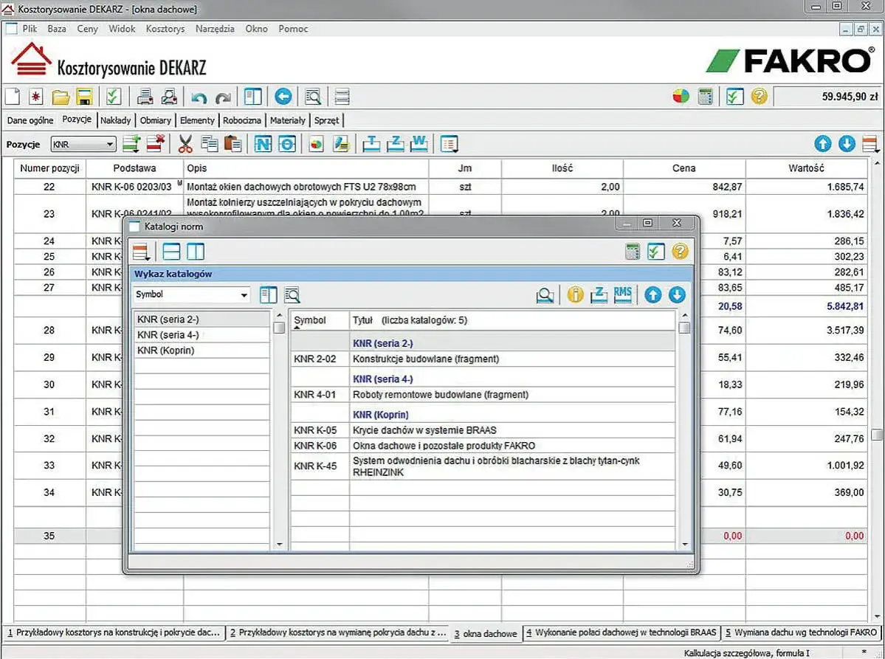Click the Symbol column header to sort
This screenshot has height=659, width=885.
click(310, 321)
